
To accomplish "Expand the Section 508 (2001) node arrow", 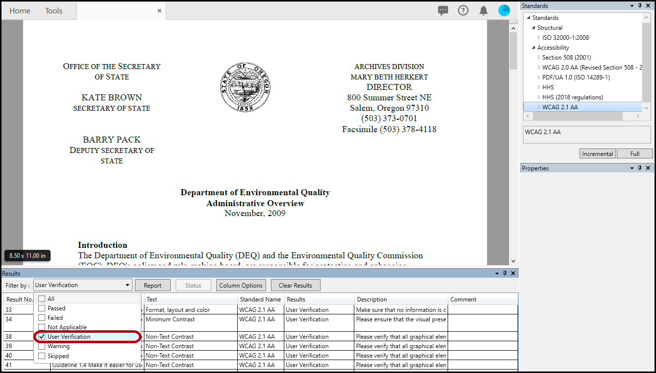I will click(x=539, y=58).
